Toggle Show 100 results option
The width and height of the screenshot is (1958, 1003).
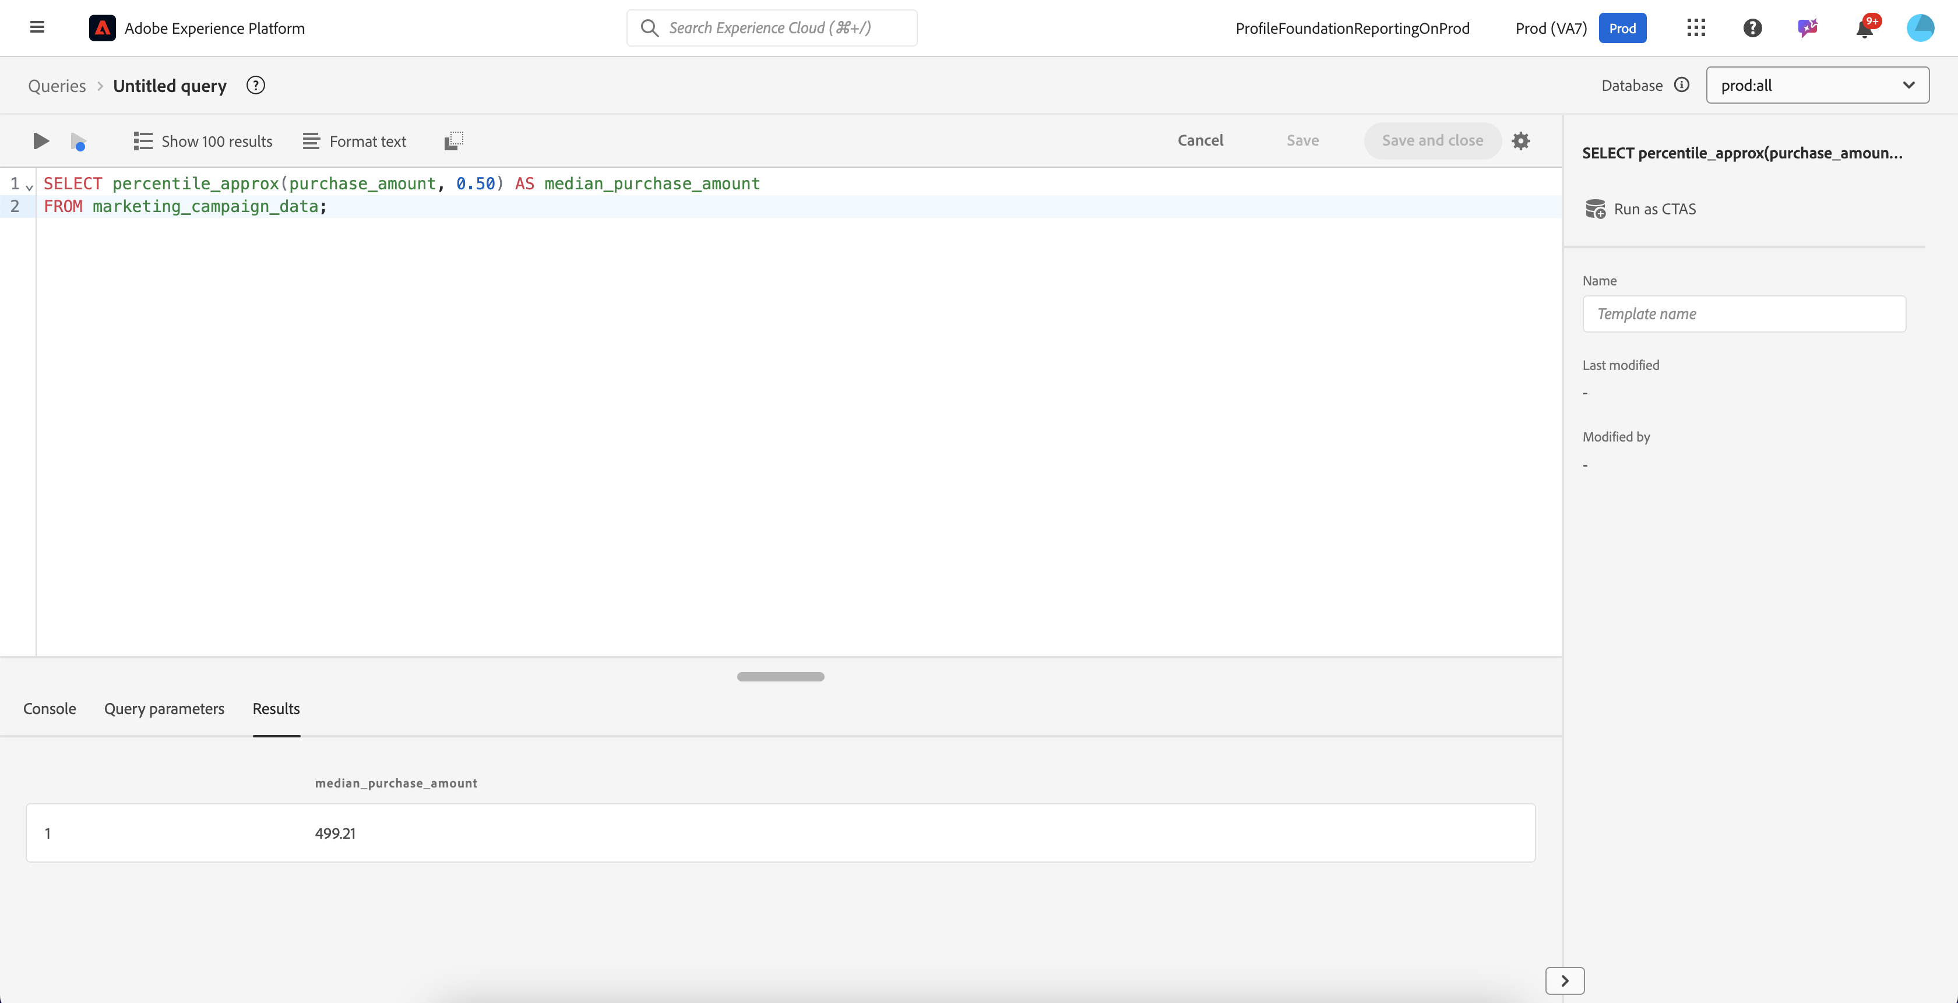click(202, 142)
